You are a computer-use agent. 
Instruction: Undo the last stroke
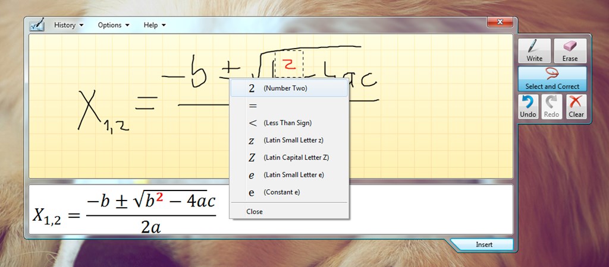528,107
